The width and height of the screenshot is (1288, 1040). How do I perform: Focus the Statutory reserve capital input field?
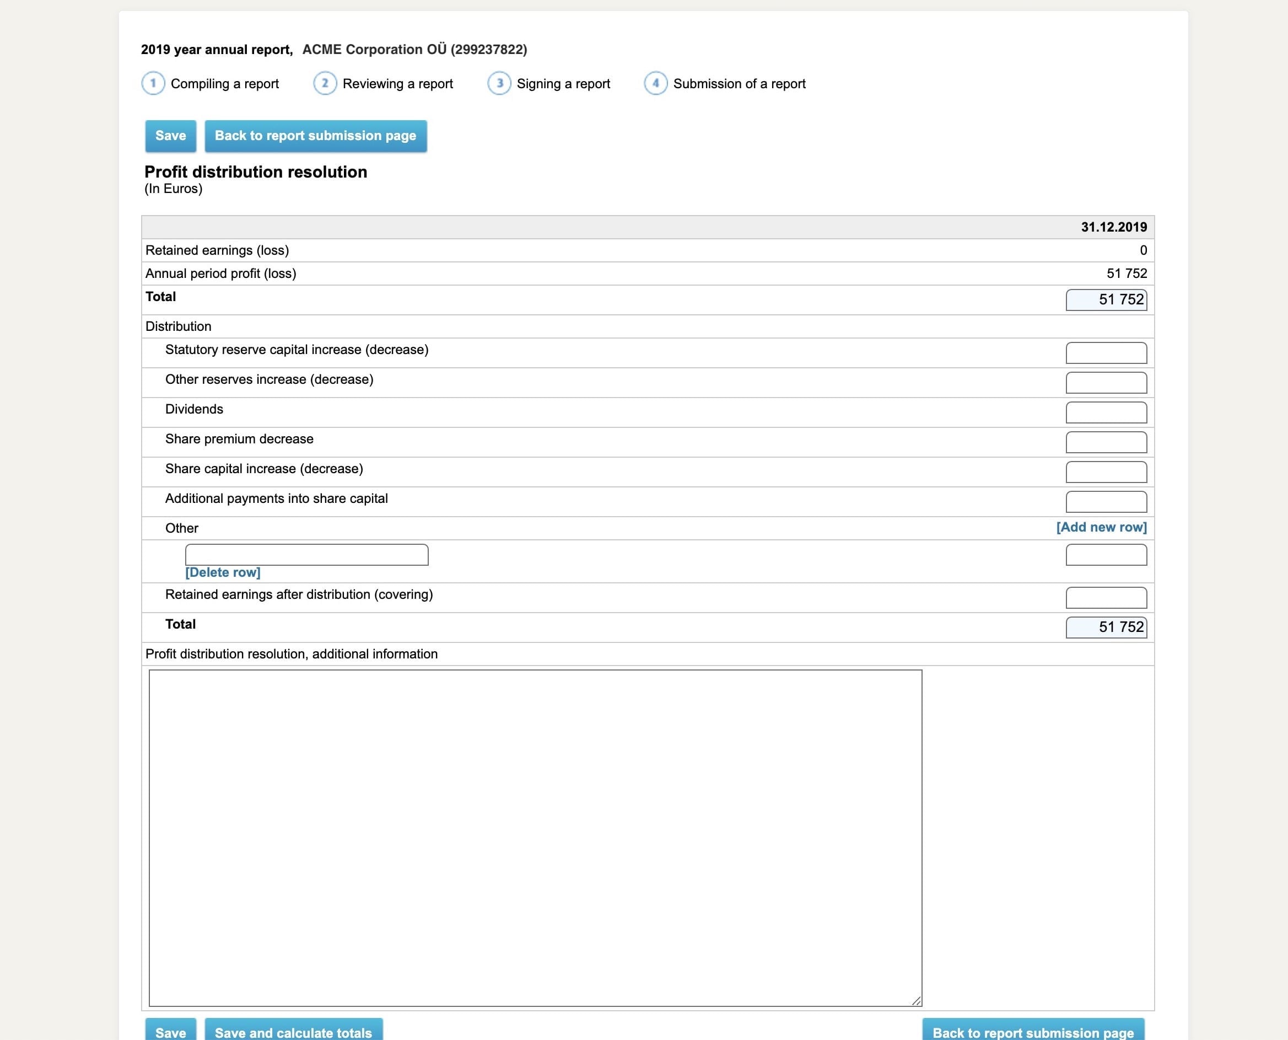click(1106, 353)
